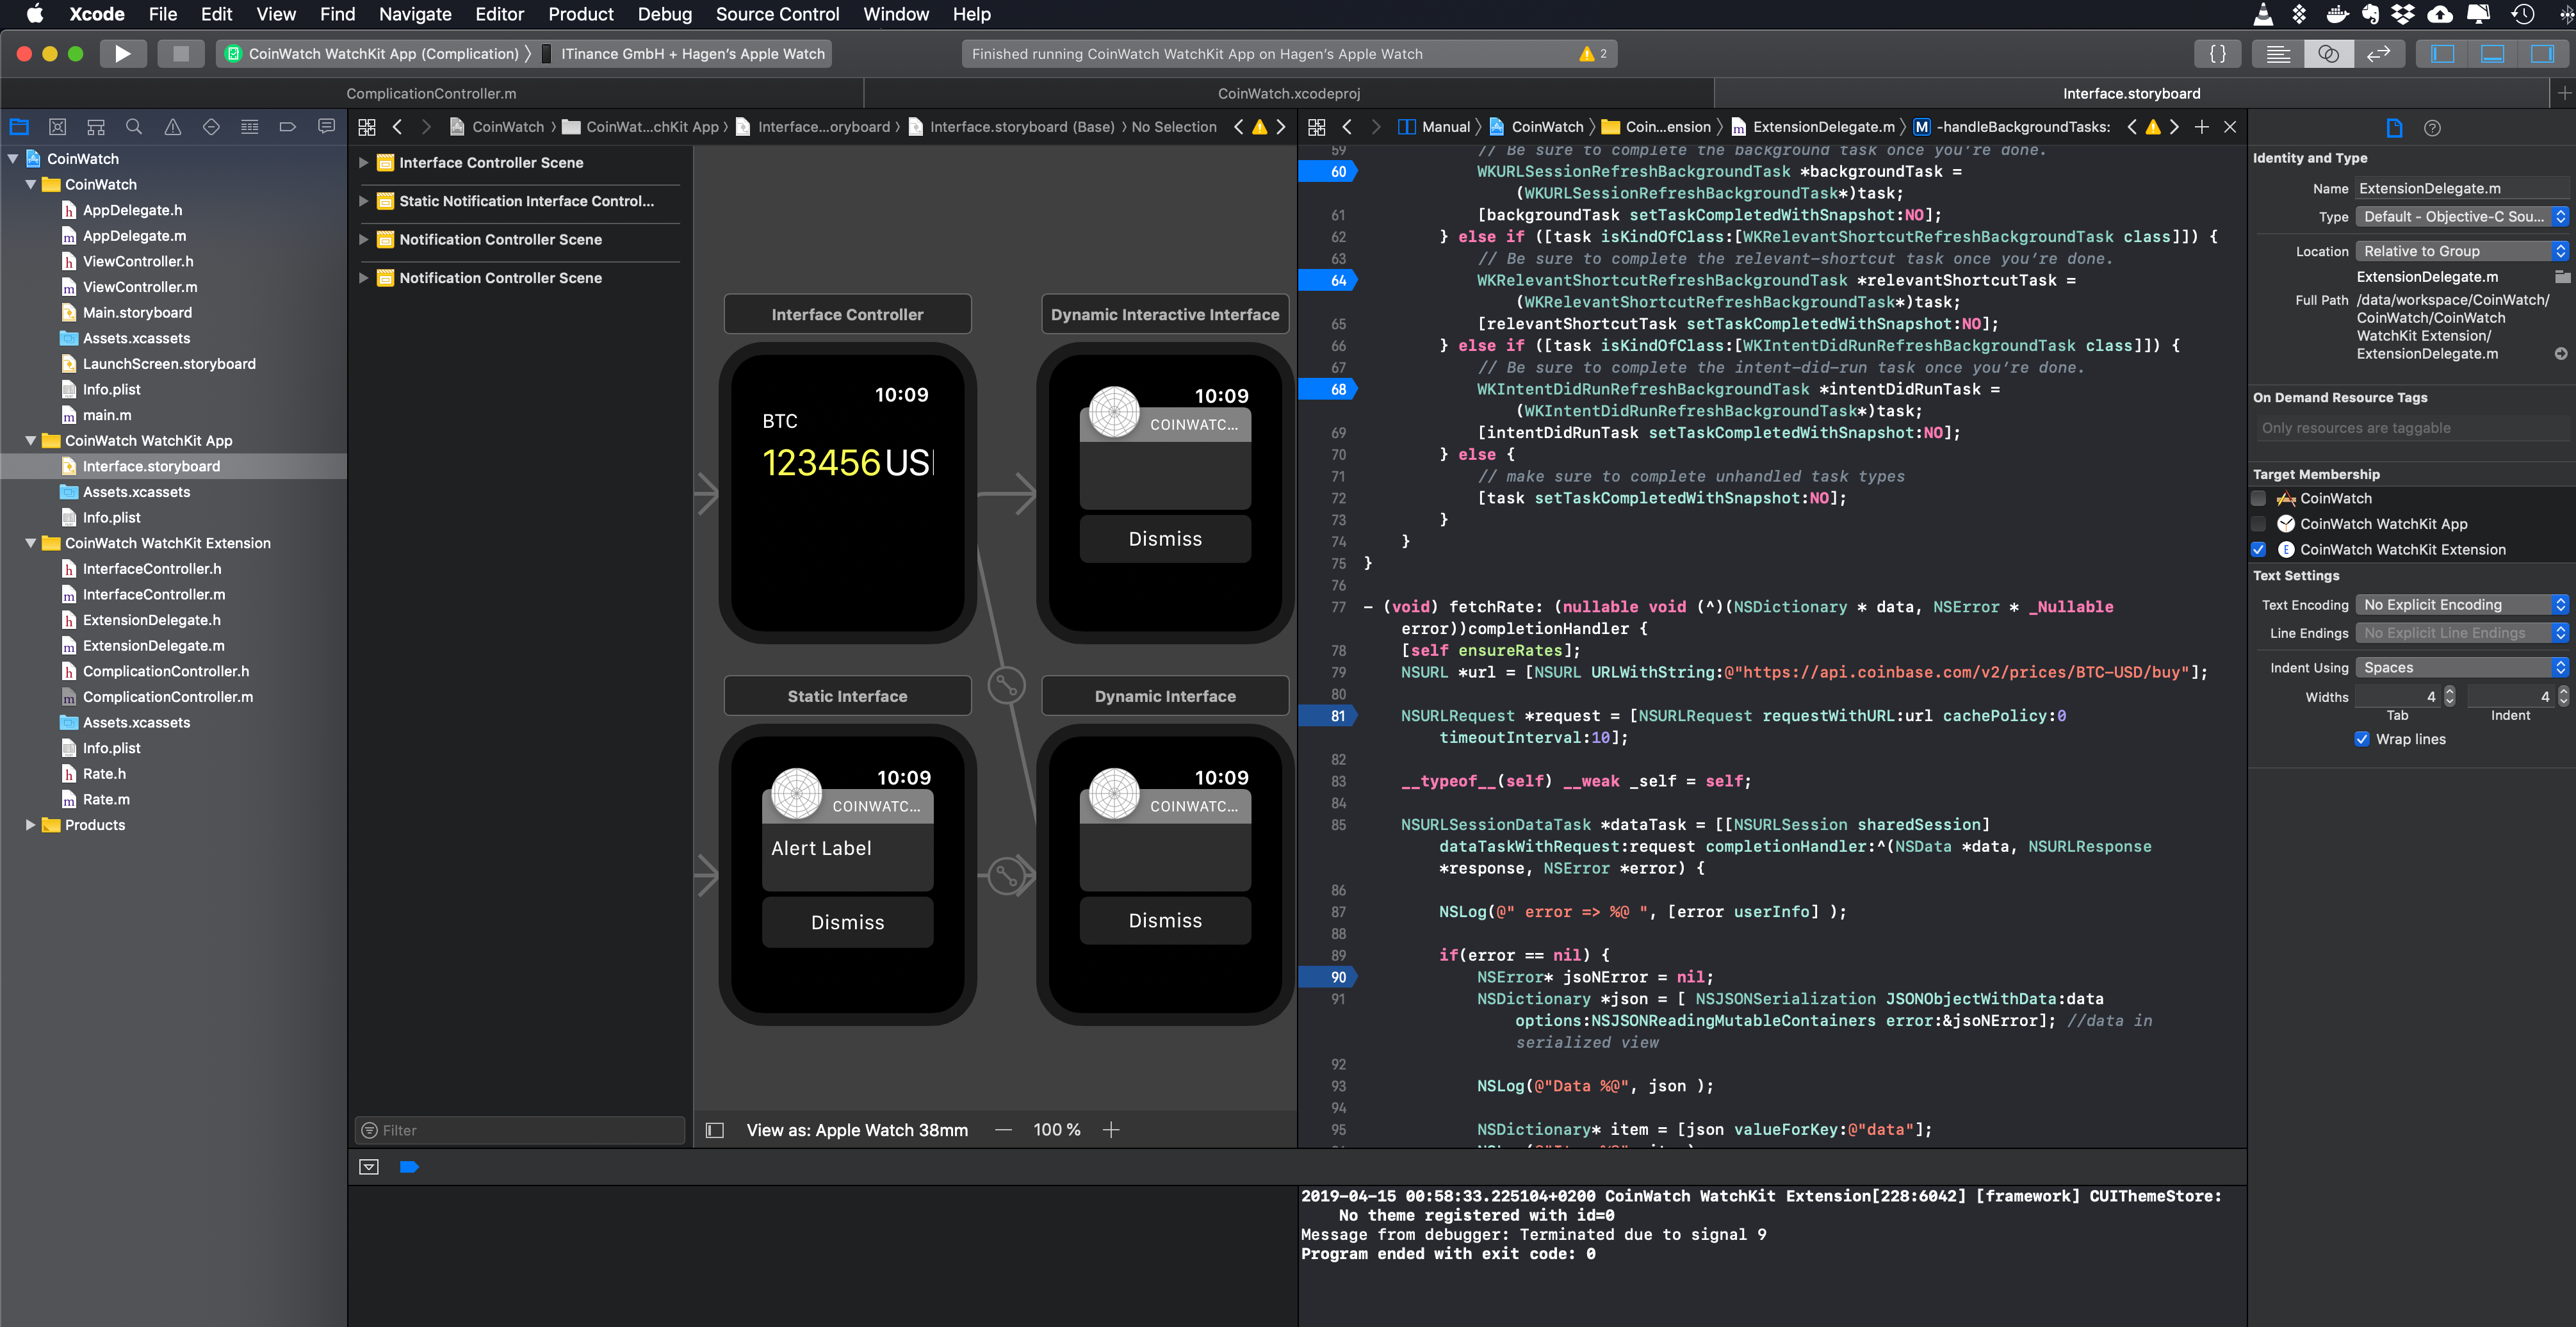Screen dimensions: 2576x1327
Task: Select the Interface.storyboard tab
Action: pos(2131,94)
